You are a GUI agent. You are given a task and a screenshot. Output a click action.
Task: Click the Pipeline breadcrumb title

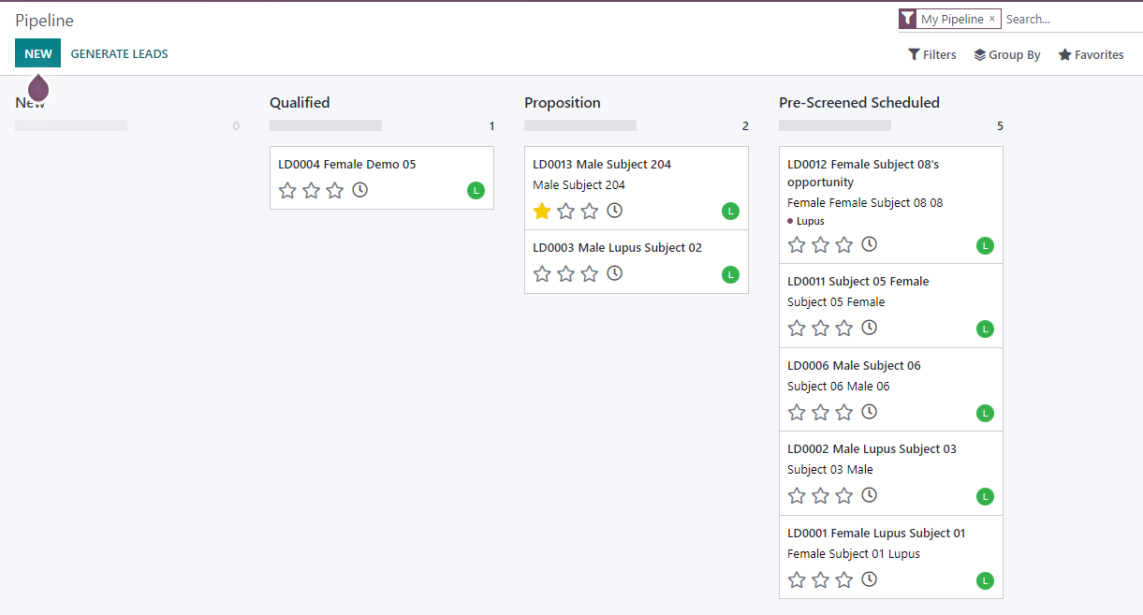pyautogui.click(x=44, y=20)
